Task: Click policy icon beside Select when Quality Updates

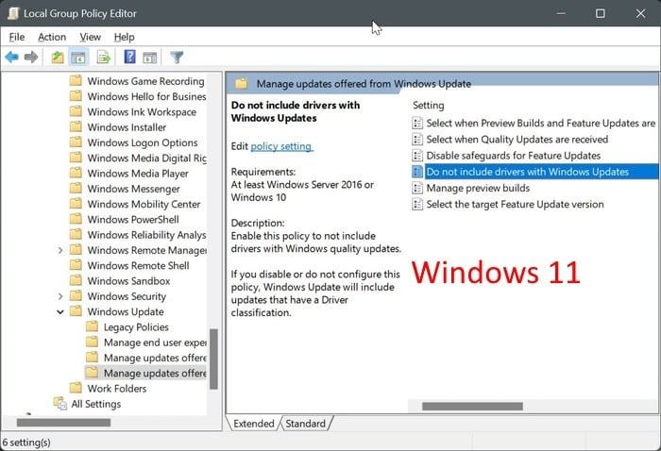Action: pos(417,140)
